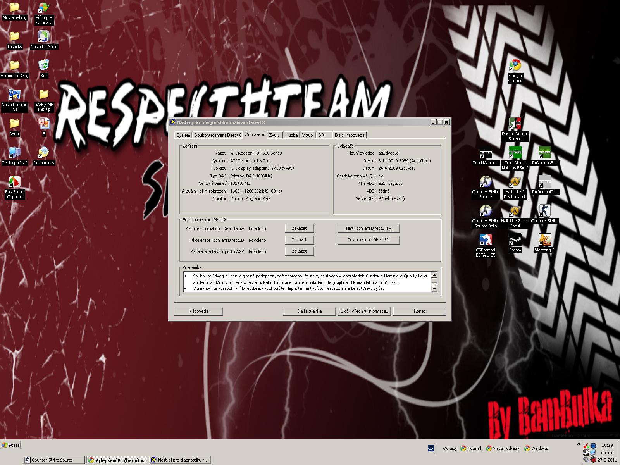
Task: Open the Hotmail link in the taskbar
Action: [470, 448]
